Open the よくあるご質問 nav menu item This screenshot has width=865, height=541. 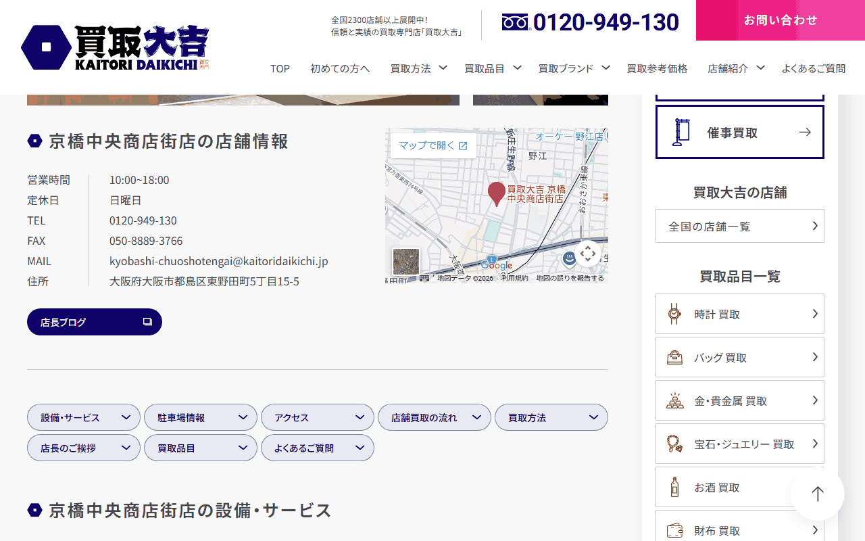click(814, 68)
